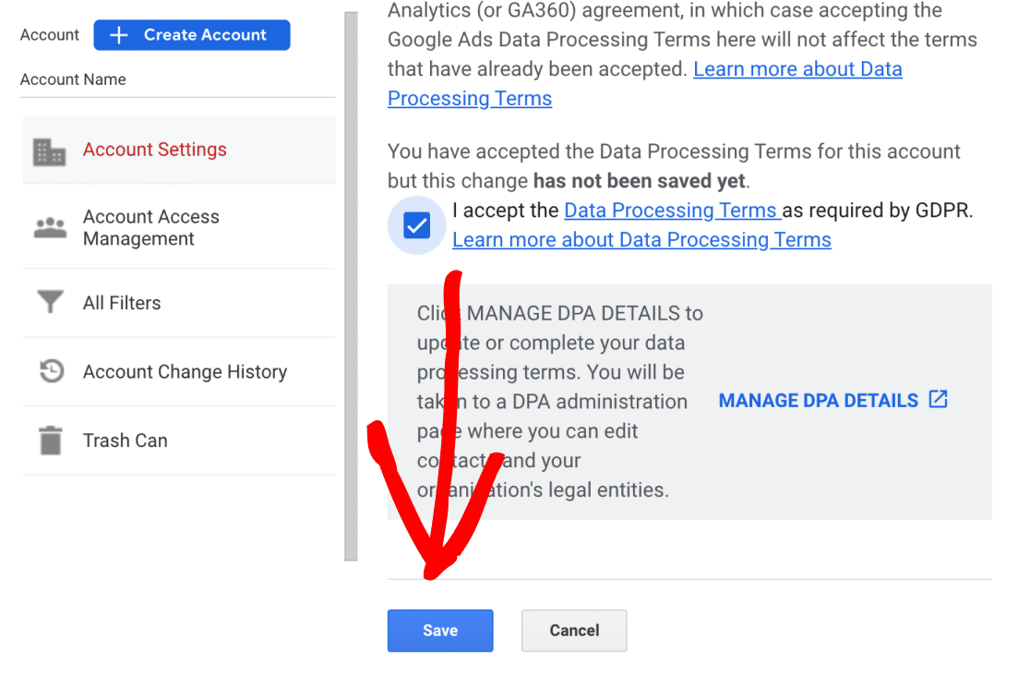Follow Learn more link below the checkbox
The width and height of the screenshot is (1030, 698).
pyautogui.click(x=641, y=240)
